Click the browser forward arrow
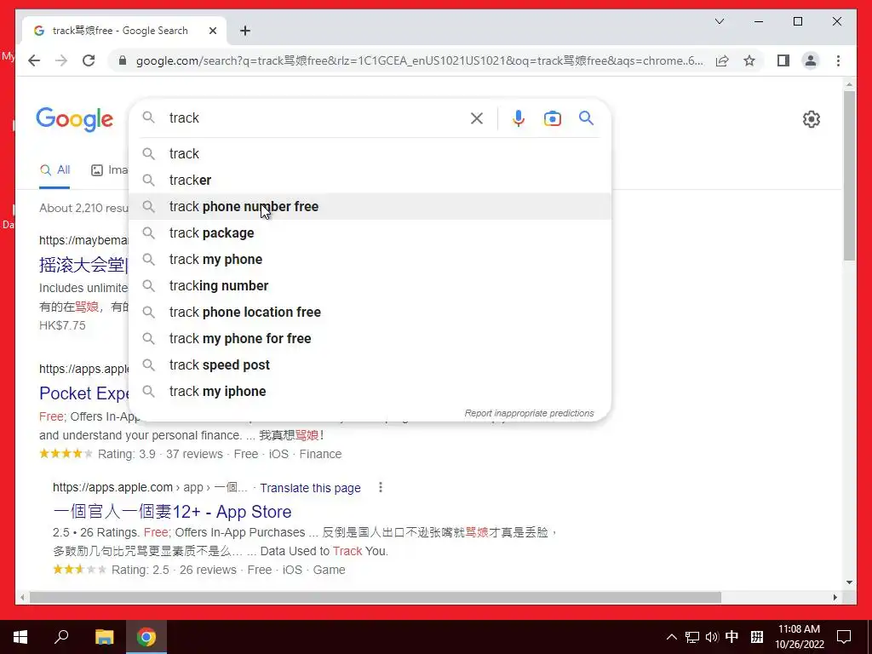The image size is (872, 654). point(61,60)
